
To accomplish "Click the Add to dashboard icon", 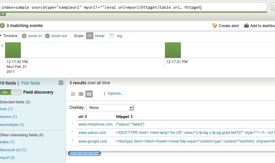I will (x=246, y=26).
